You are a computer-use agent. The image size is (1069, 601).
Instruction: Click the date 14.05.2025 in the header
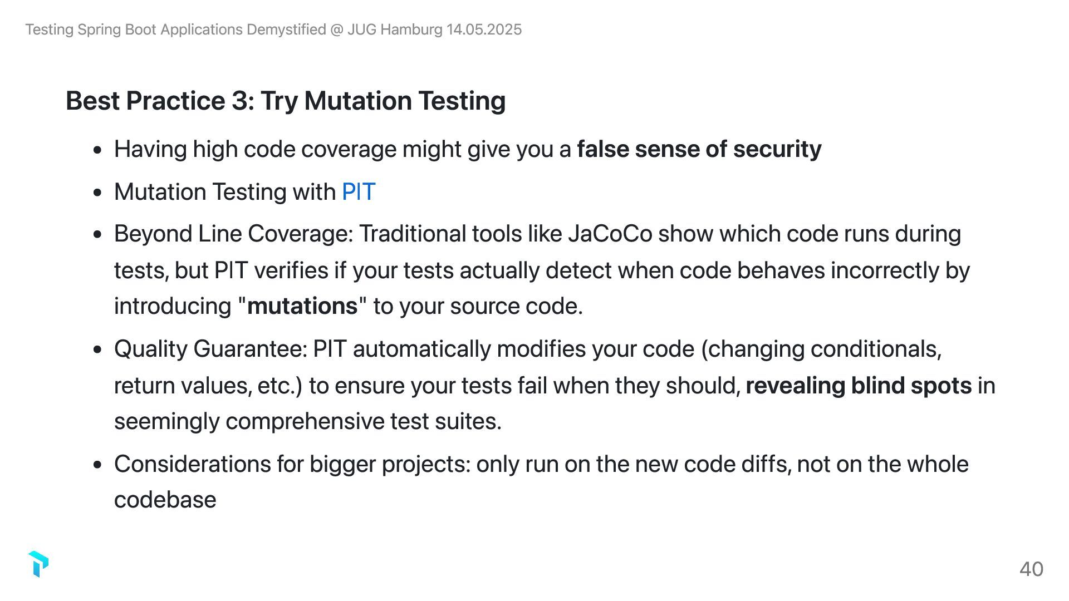(x=484, y=29)
